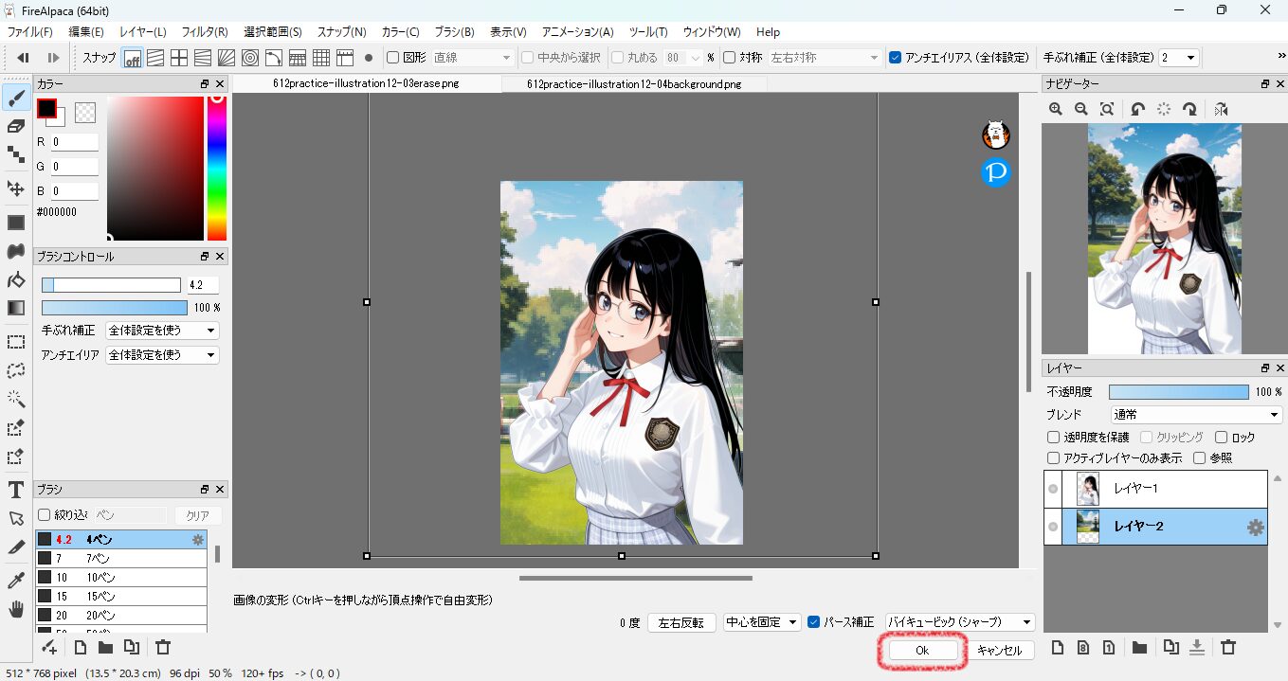The width and height of the screenshot is (1288, 681).
Task: Toggle the パース補正 checkbox
Action: click(x=813, y=622)
